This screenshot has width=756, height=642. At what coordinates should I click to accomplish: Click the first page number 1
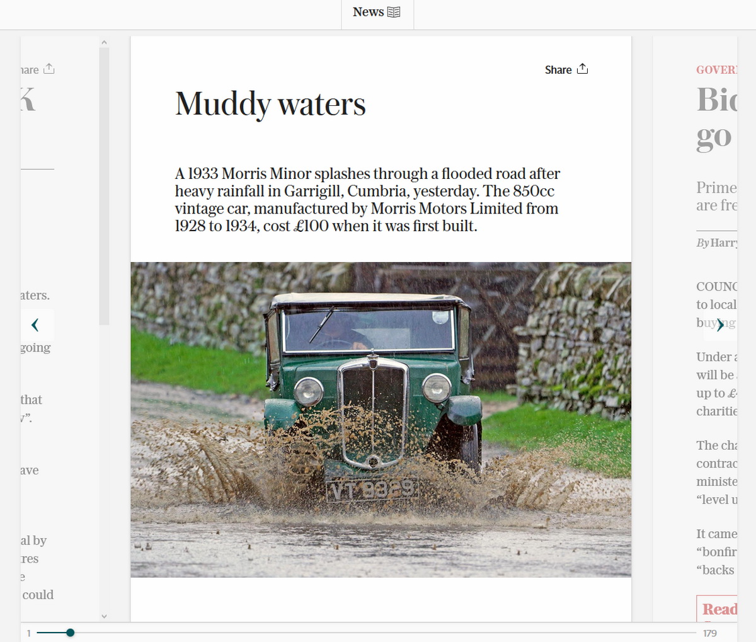(x=28, y=633)
